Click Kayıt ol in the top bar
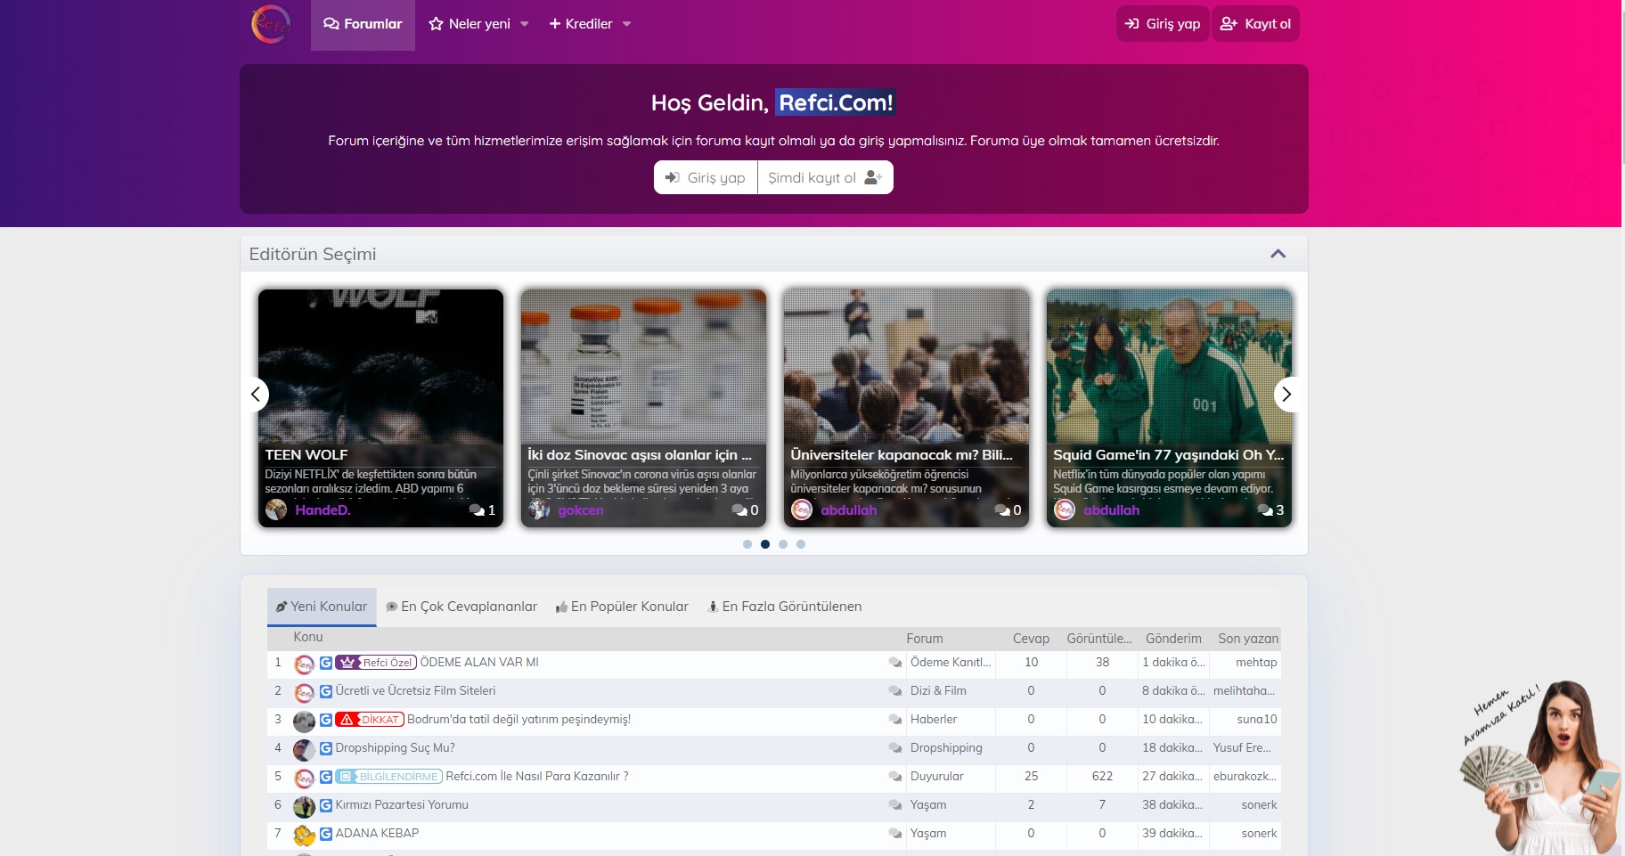Screen dimensions: 1625x856 (x=1255, y=24)
